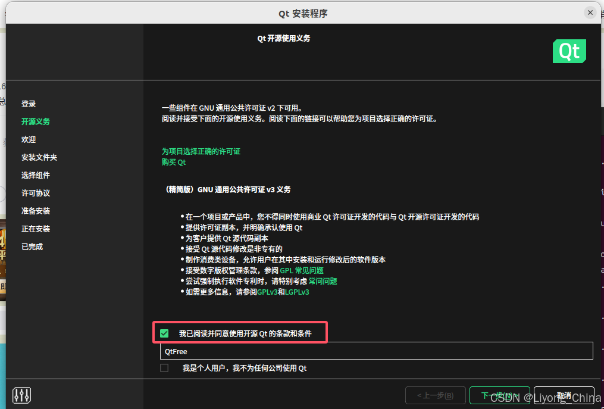Select the 选择组件 step in sidebar

[x=36, y=175]
